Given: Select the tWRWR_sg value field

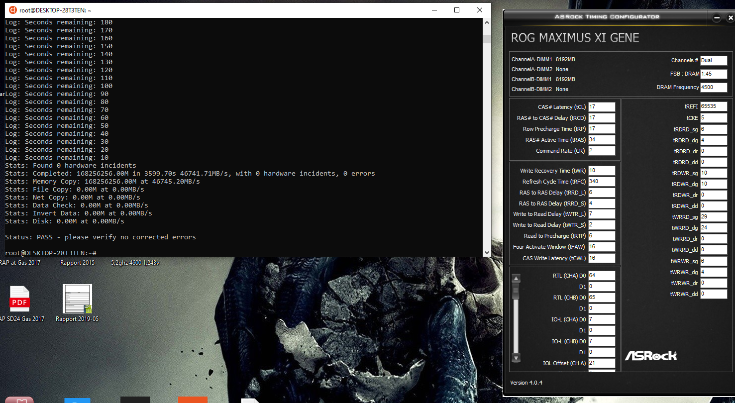Looking at the screenshot, I should [x=714, y=261].
